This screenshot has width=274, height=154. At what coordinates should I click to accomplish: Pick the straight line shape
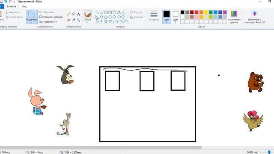point(97,12)
